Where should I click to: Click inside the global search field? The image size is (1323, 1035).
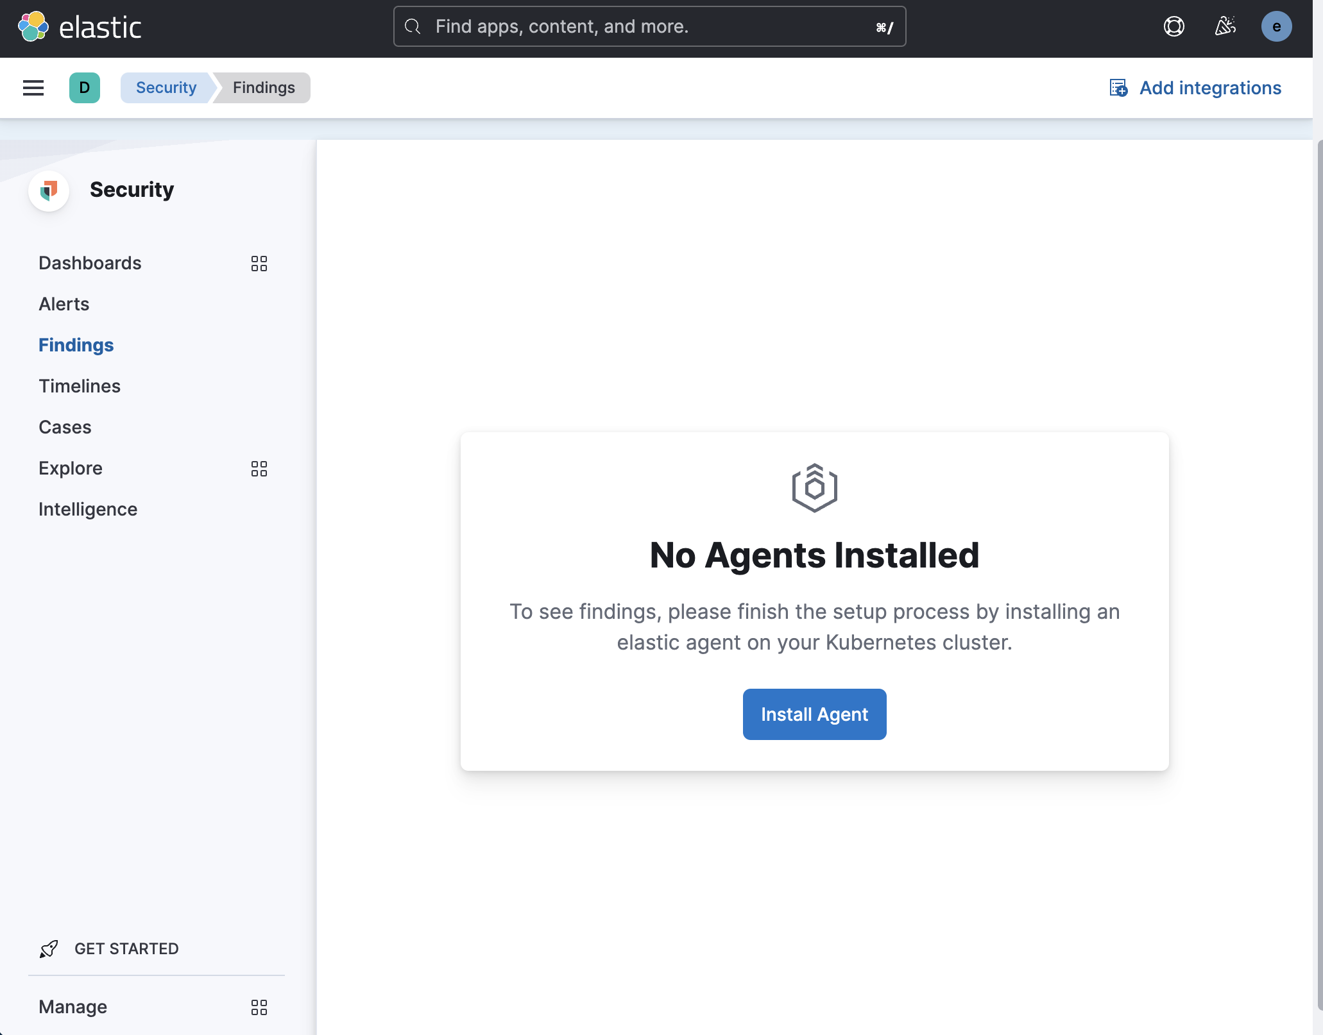tap(642, 26)
